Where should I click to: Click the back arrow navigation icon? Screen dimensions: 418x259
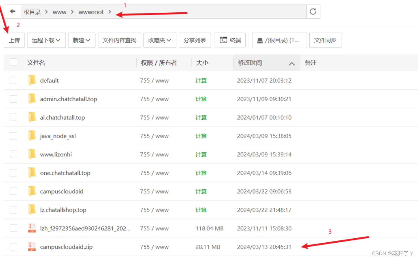point(13,11)
